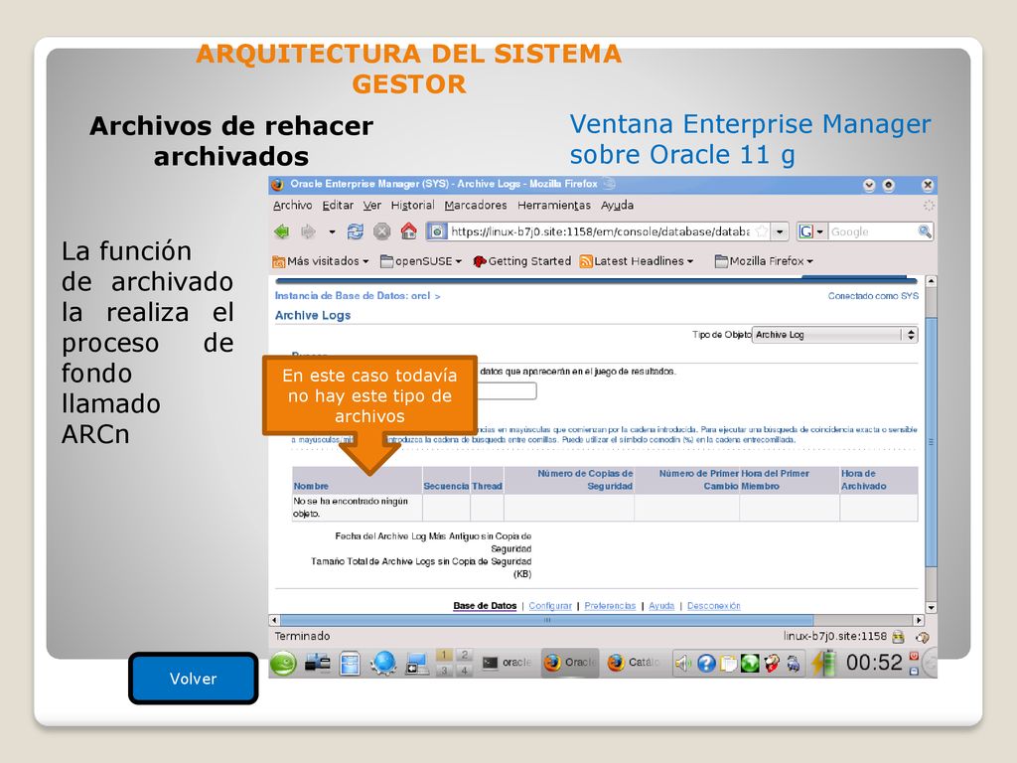This screenshot has width=1017, height=763.
Task: Click the Instancia de Base de Datos: orcl link
Action: click(x=353, y=296)
